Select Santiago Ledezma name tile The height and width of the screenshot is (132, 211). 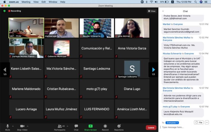(97, 69)
